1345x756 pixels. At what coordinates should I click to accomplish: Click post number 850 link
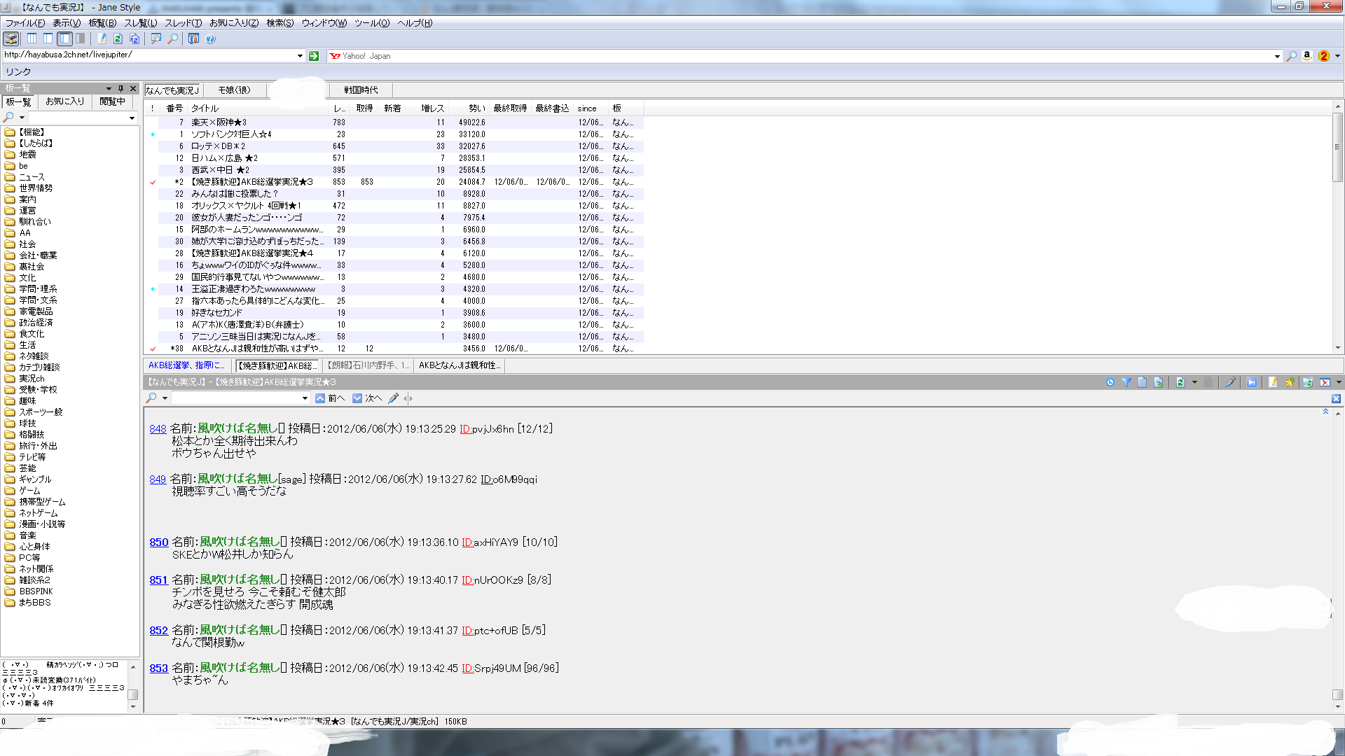click(x=158, y=542)
